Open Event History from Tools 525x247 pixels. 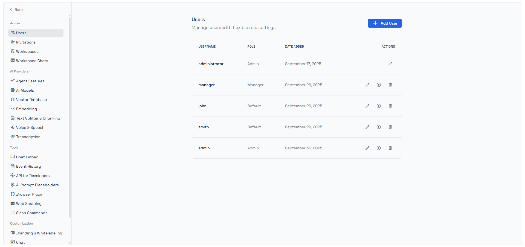point(28,166)
